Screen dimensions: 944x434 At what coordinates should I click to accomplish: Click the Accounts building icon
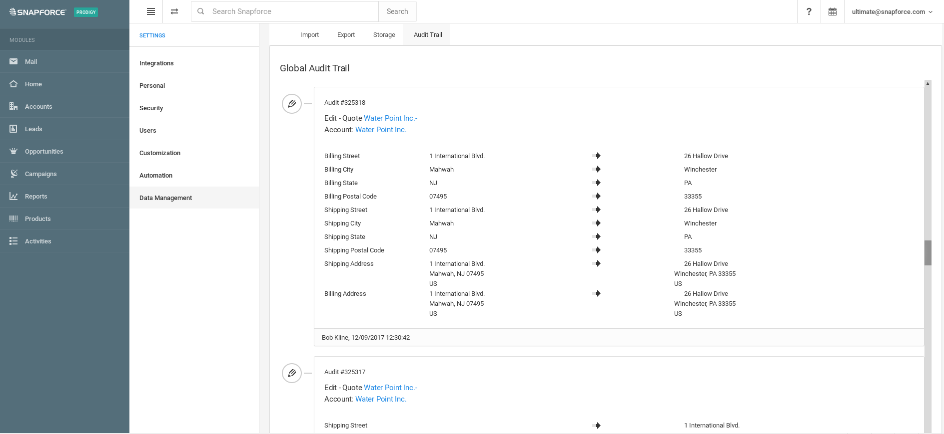(x=13, y=106)
